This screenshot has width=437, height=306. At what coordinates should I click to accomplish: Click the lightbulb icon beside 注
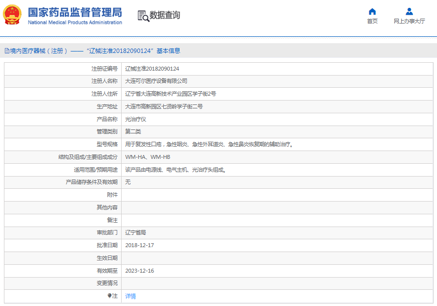click(110, 296)
